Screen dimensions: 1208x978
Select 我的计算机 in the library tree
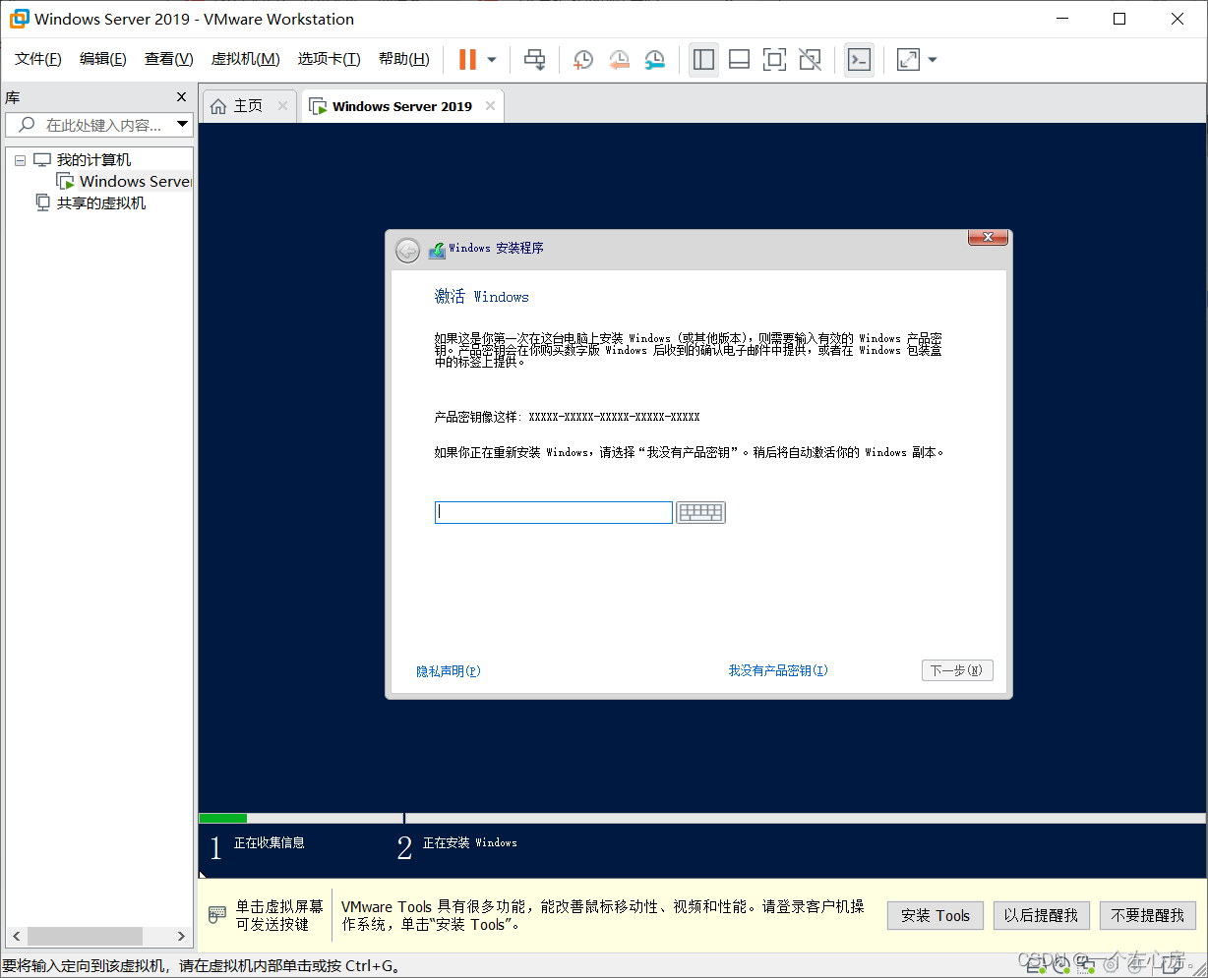[x=93, y=160]
